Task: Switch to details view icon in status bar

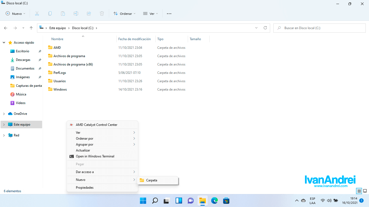Action: (359, 191)
